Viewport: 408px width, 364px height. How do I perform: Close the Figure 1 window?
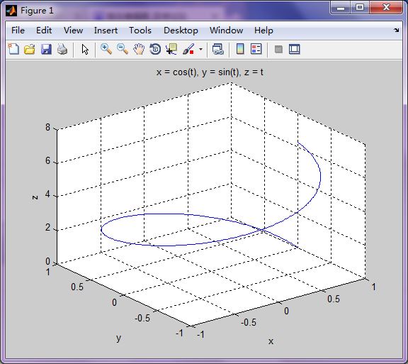(386, 8)
